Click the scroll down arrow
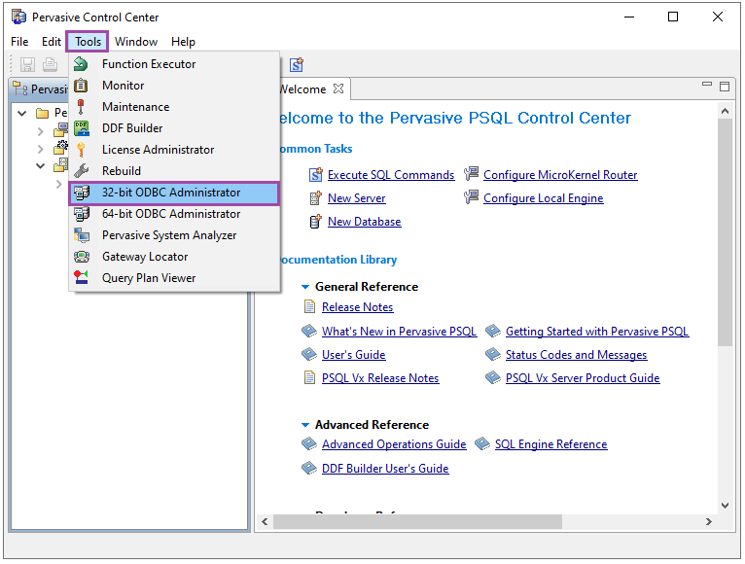 tap(725, 505)
